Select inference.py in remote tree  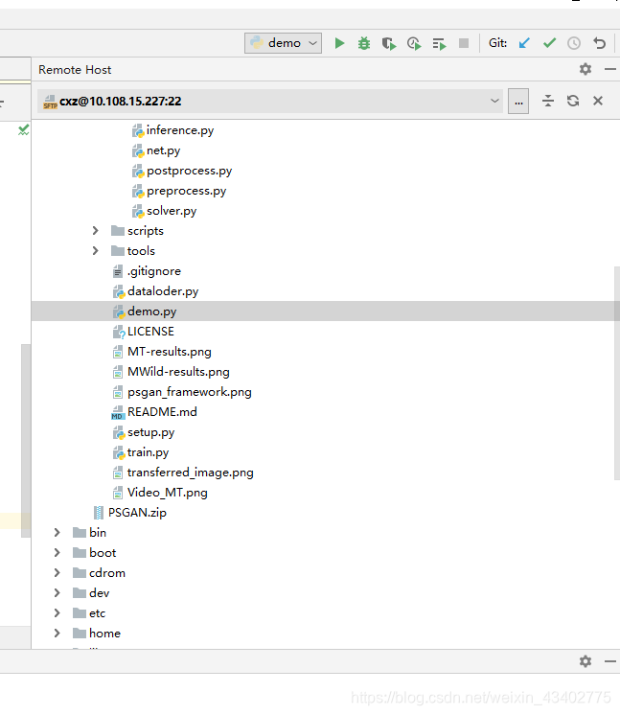tap(172, 130)
